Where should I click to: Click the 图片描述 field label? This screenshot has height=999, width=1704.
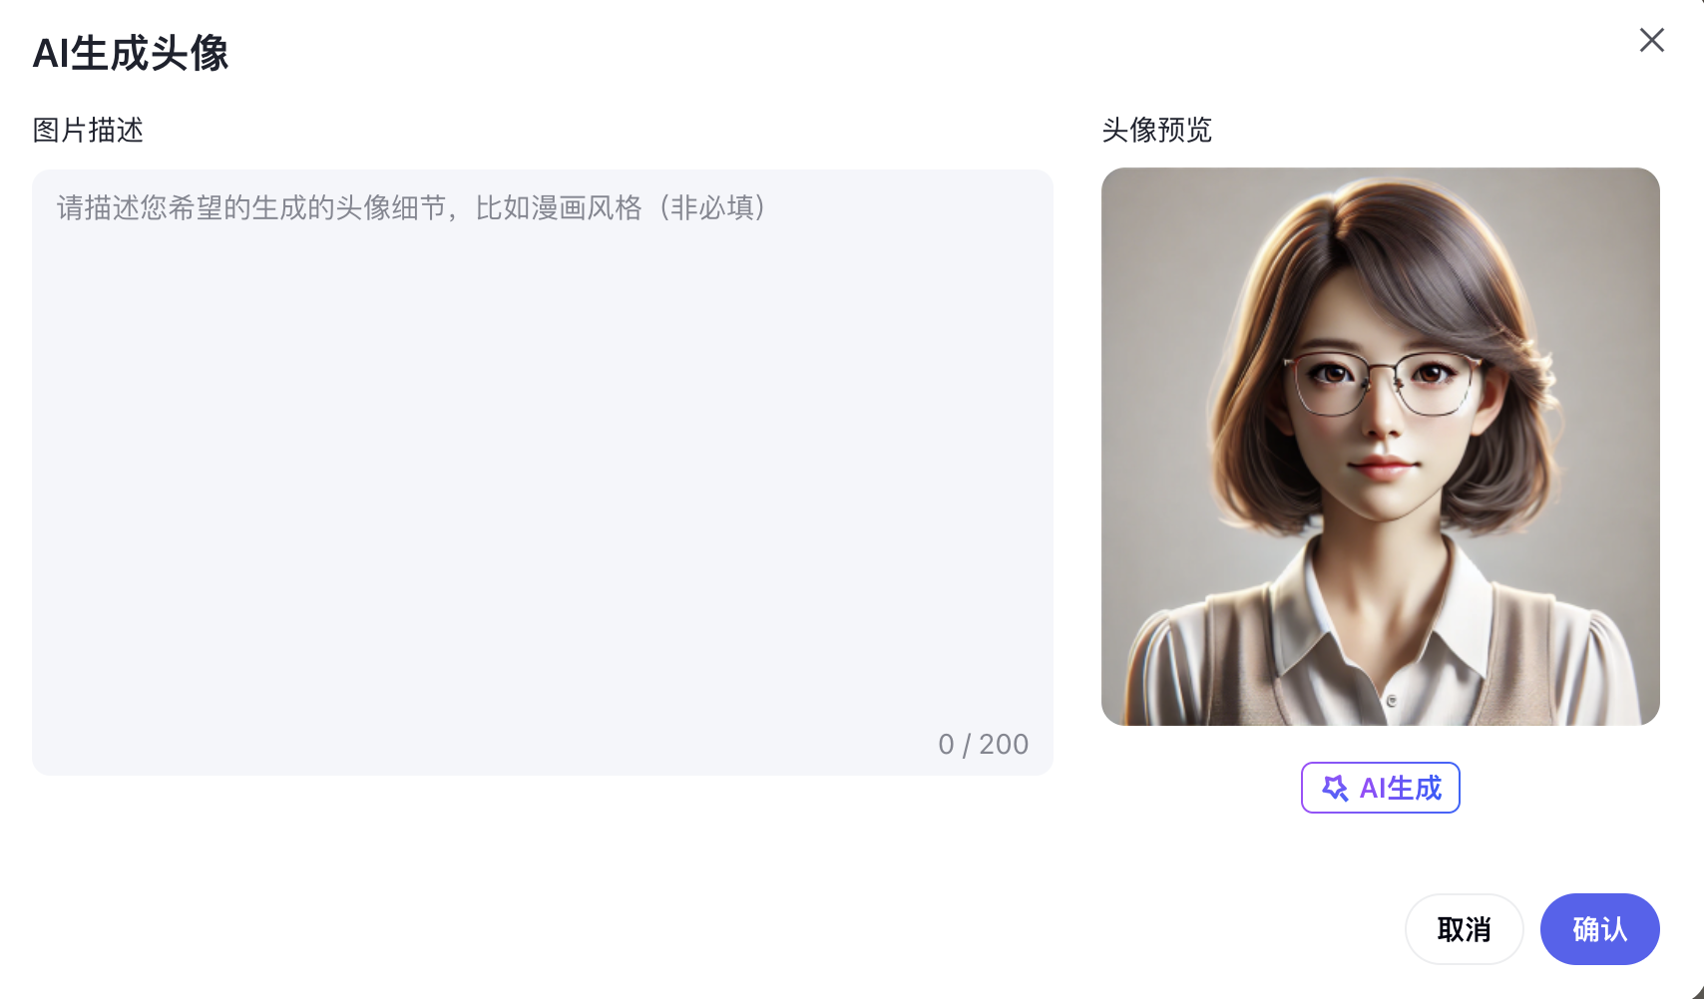click(88, 130)
